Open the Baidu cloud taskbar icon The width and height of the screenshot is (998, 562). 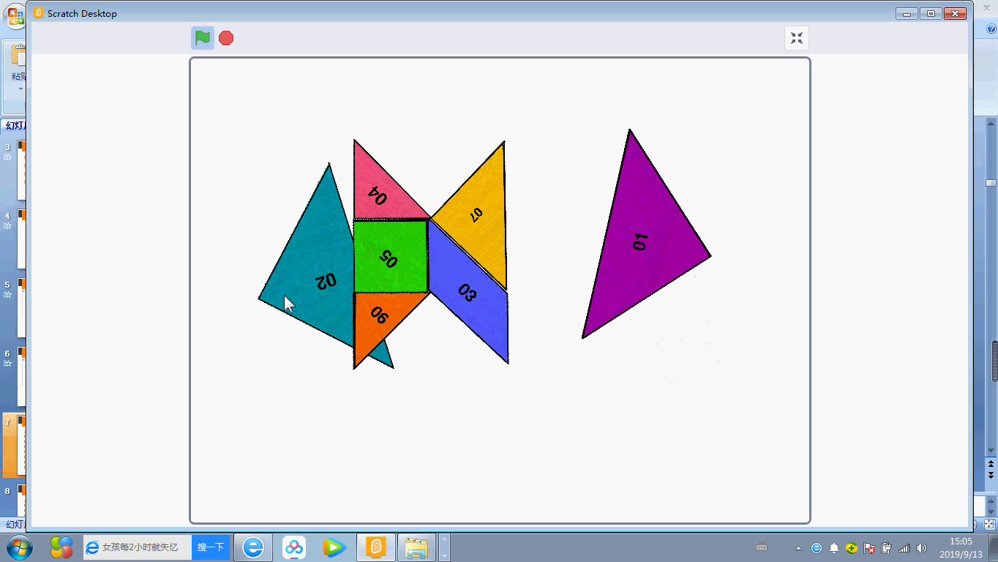coord(294,547)
